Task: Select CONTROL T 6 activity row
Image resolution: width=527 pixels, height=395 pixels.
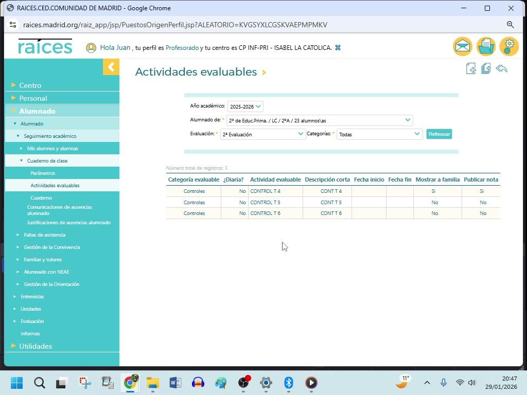Action: (x=333, y=213)
